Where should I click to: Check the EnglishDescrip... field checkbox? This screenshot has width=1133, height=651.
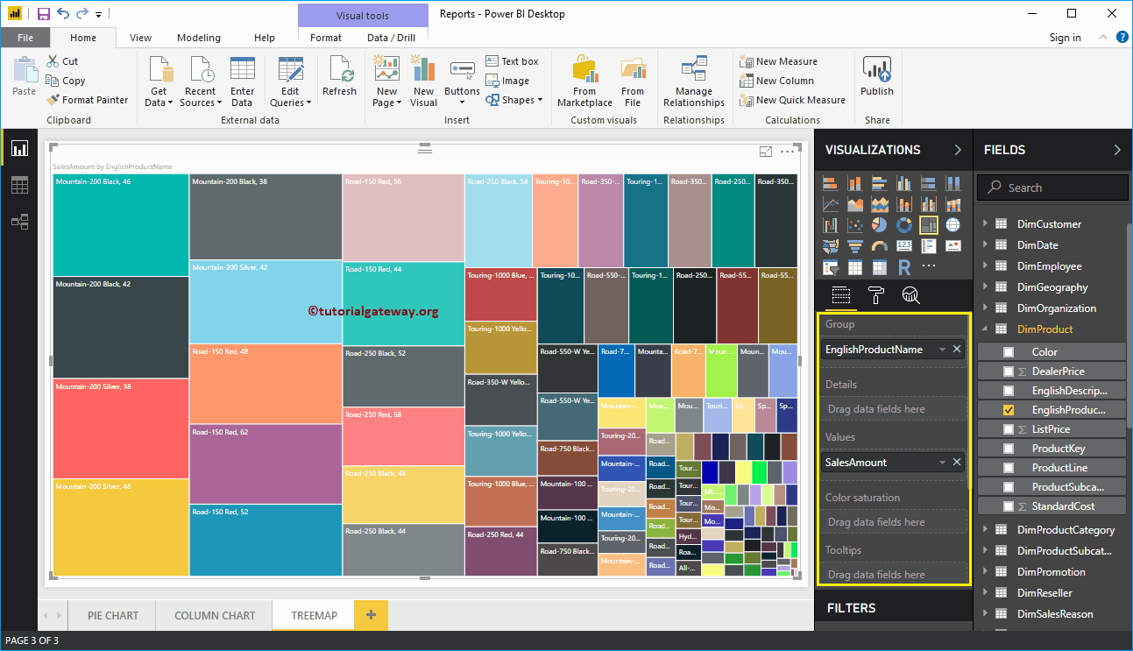[1009, 391]
